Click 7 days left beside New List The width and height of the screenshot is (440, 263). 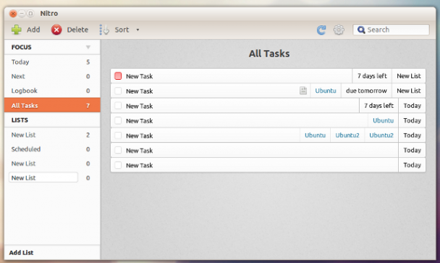[372, 76]
